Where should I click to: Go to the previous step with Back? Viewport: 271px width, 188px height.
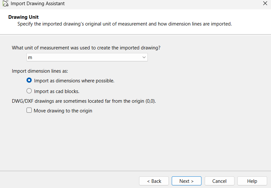click(154, 181)
